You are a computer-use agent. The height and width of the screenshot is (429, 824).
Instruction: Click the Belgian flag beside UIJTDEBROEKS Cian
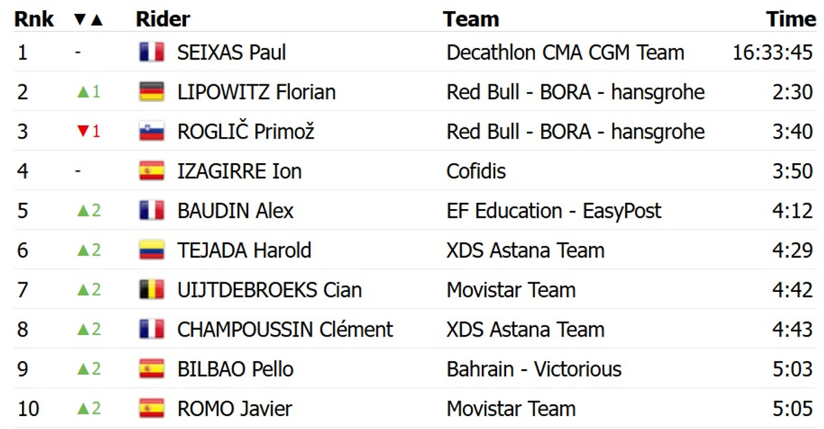[151, 290]
